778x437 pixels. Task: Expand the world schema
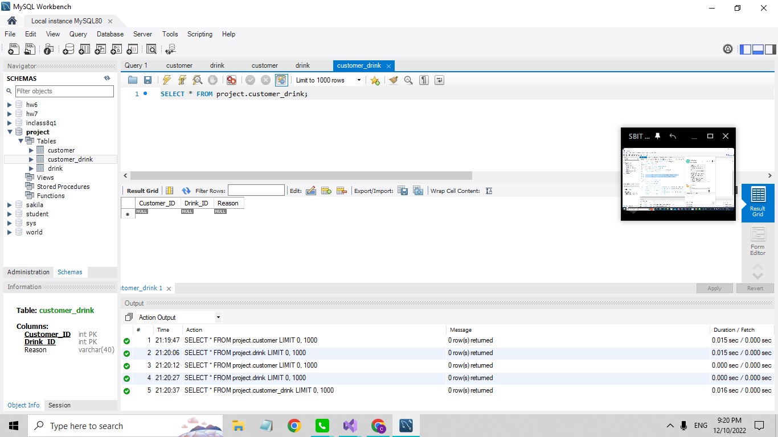click(10, 232)
